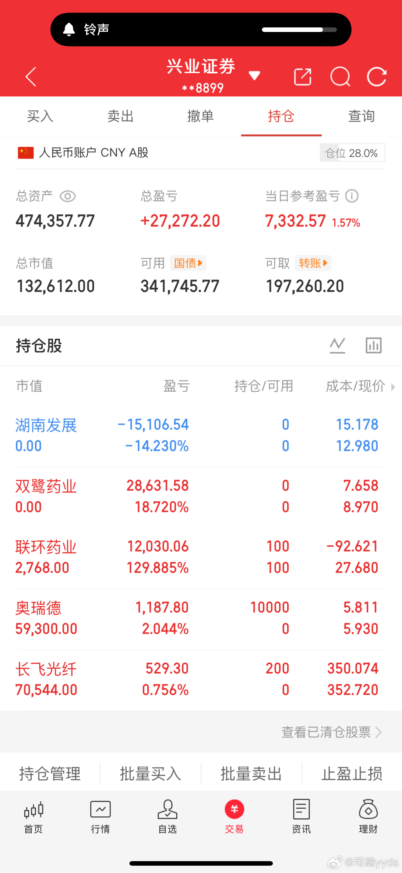Viewport: 402px width, 873px height.
Task: Open 止盈止损 settings
Action: (x=352, y=774)
